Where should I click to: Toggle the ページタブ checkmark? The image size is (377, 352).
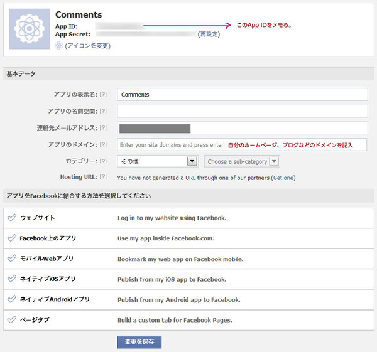(x=11, y=319)
